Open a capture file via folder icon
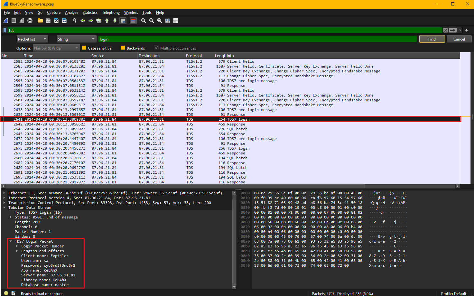 click(40, 21)
